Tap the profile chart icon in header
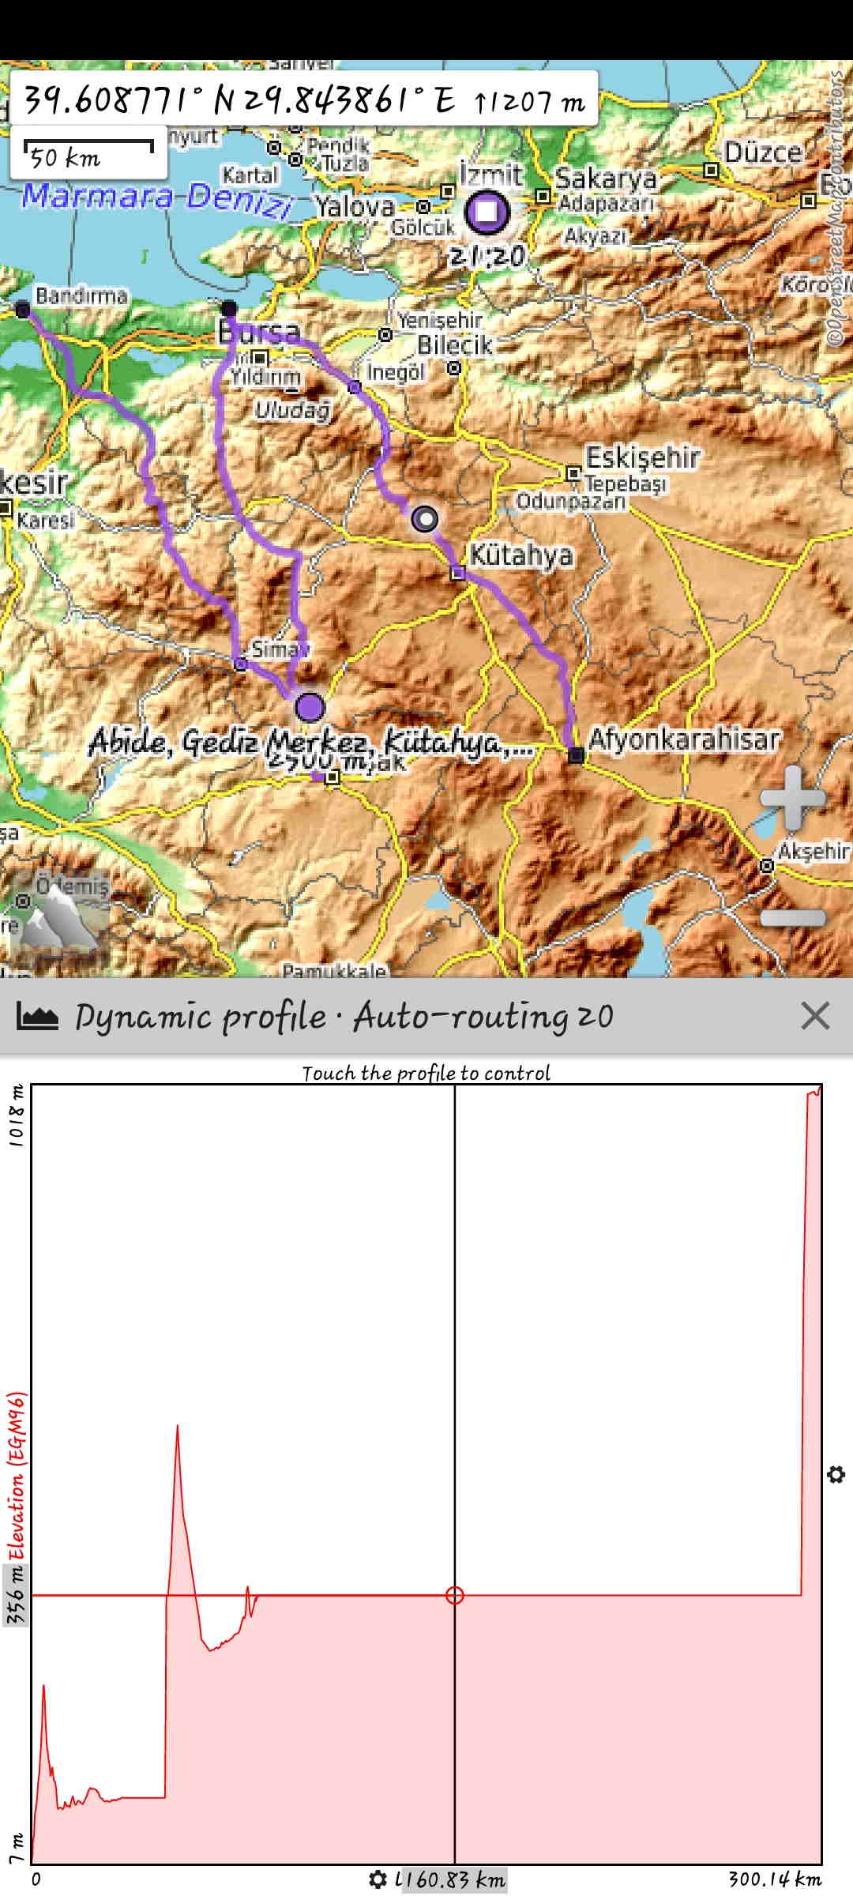This screenshot has width=853, height=1896. coord(37,1017)
